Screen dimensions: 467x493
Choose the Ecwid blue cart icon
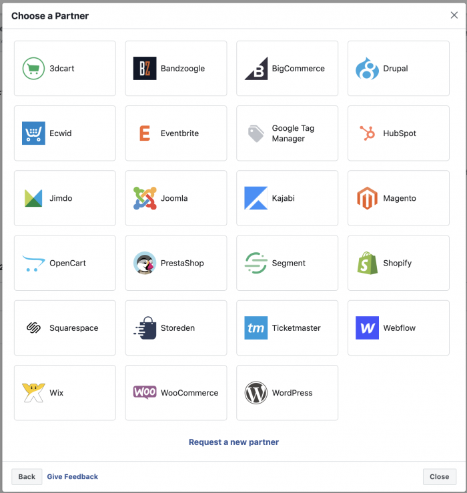click(x=33, y=133)
